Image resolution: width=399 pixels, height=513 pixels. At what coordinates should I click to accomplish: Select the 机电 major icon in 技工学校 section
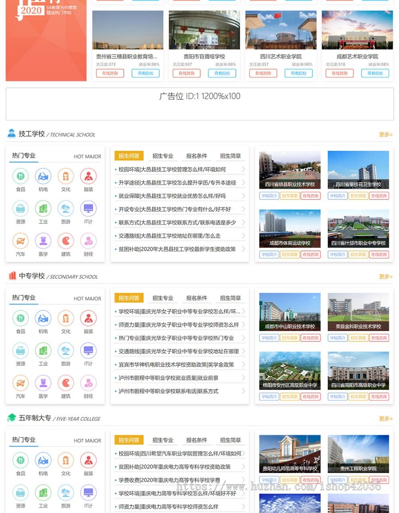(43, 176)
